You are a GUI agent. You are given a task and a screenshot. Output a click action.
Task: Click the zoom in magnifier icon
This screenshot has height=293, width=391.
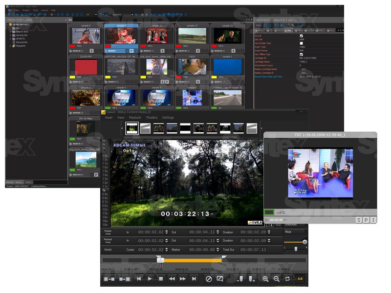265,279
